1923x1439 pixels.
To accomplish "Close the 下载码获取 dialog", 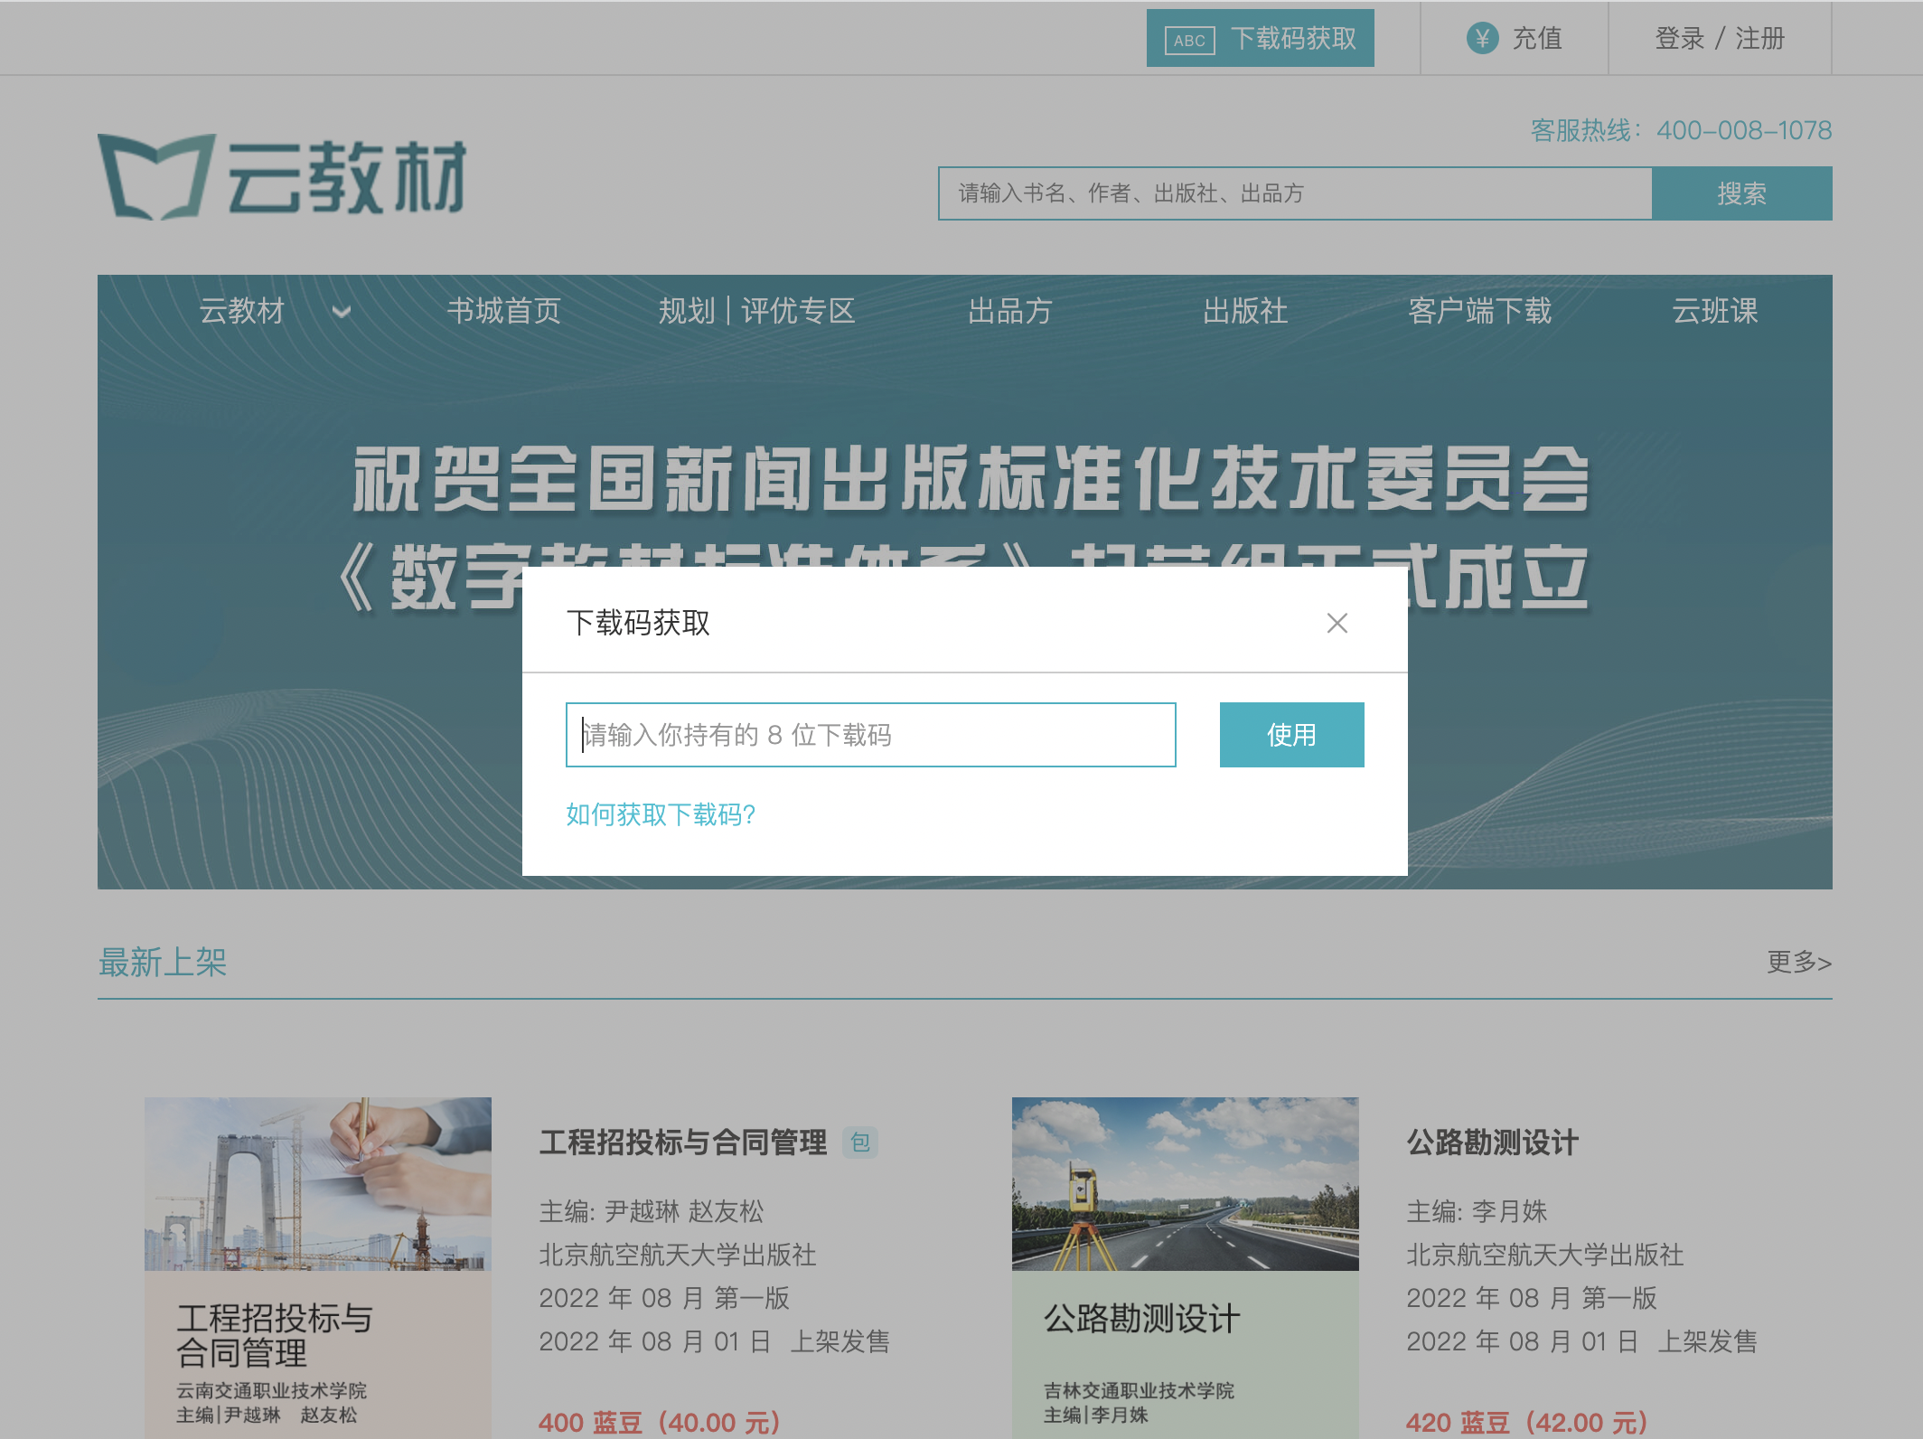I will [1337, 623].
